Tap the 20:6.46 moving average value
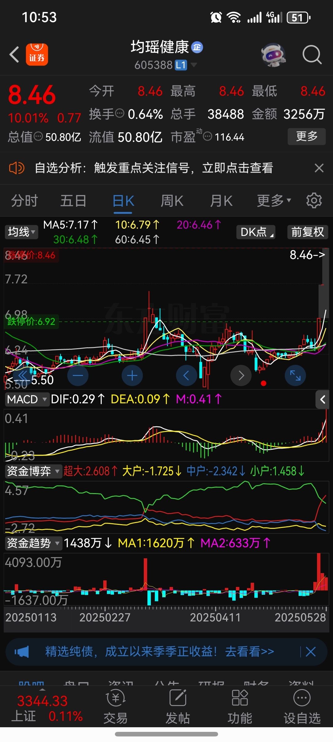The image size is (333, 742). (199, 225)
